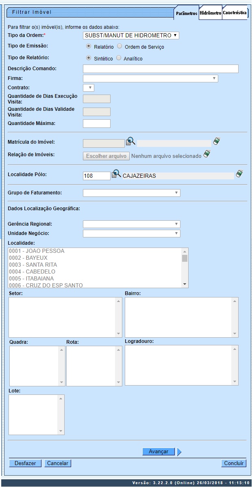
Task: Clear the Relação de Imóveis file selection
Action: 207,154
